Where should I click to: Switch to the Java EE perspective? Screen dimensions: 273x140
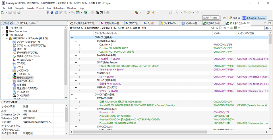pyautogui.click(x=235, y=18)
